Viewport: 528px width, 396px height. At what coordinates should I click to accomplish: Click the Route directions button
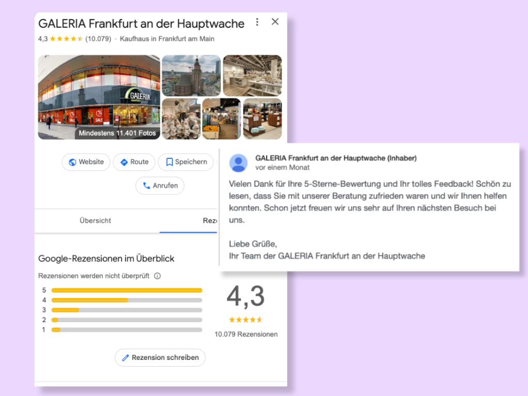(134, 162)
